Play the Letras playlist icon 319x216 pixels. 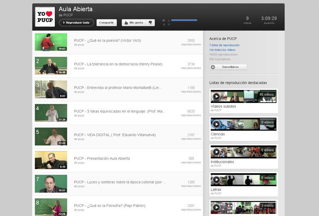tap(216, 180)
